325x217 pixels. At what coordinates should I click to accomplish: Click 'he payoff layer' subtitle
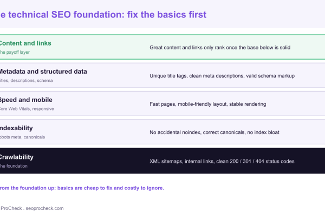[15, 52]
